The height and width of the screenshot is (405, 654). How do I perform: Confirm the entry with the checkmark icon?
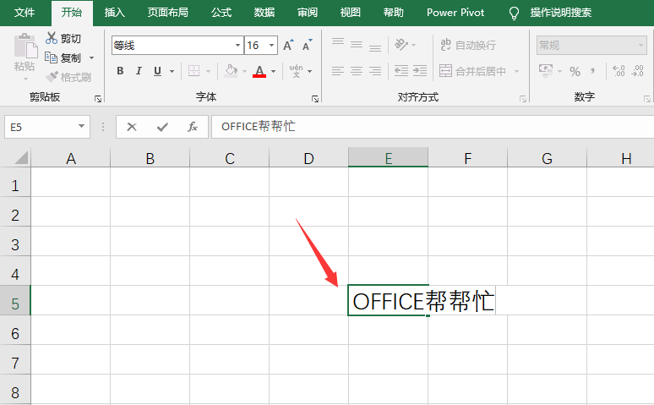pyautogui.click(x=162, y=127)
